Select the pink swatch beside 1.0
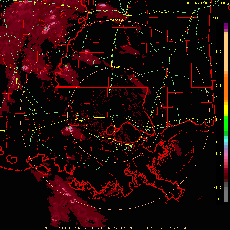The width and height of the screenshot is (230, 230). [226, 155]
